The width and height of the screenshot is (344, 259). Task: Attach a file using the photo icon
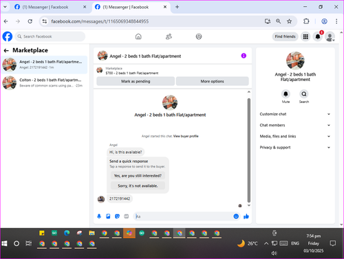108,216
